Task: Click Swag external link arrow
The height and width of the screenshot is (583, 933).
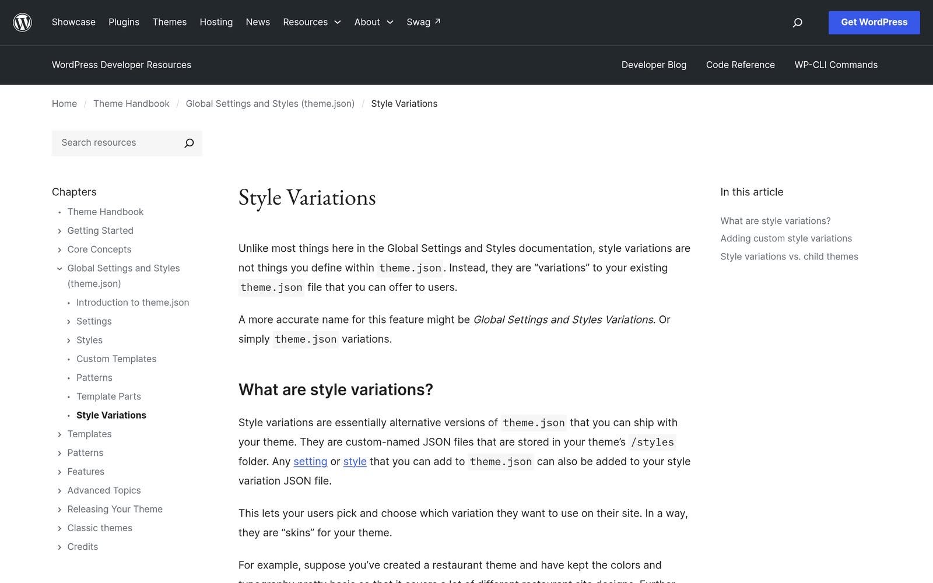Action: 437,22
